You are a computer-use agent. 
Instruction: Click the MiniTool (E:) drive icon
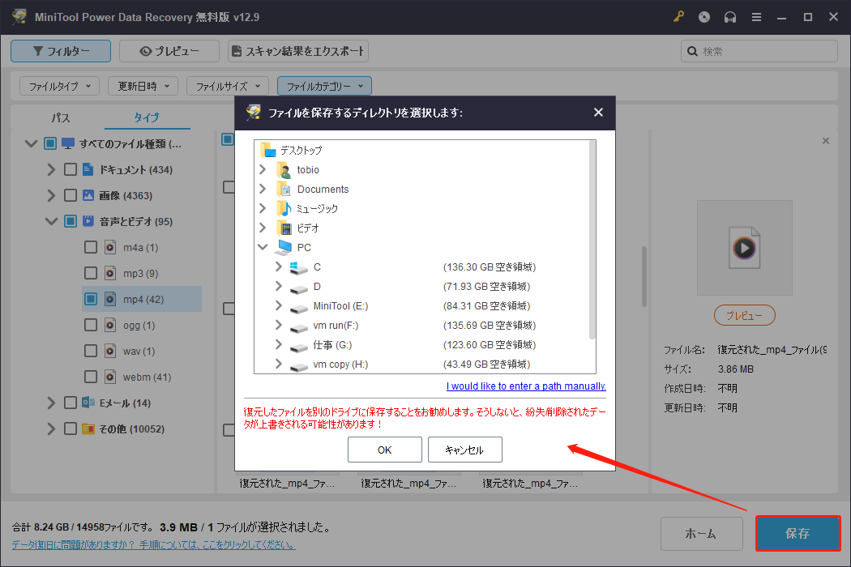coord(298,307)
